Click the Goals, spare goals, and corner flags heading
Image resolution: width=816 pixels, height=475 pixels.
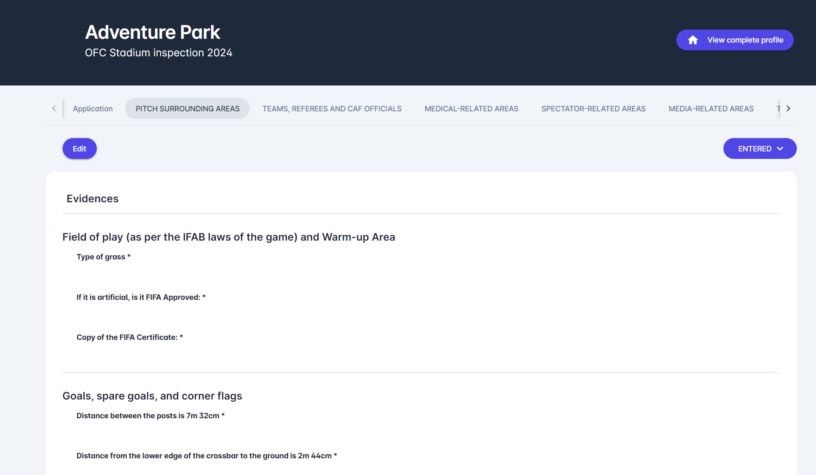click(152, 396)
